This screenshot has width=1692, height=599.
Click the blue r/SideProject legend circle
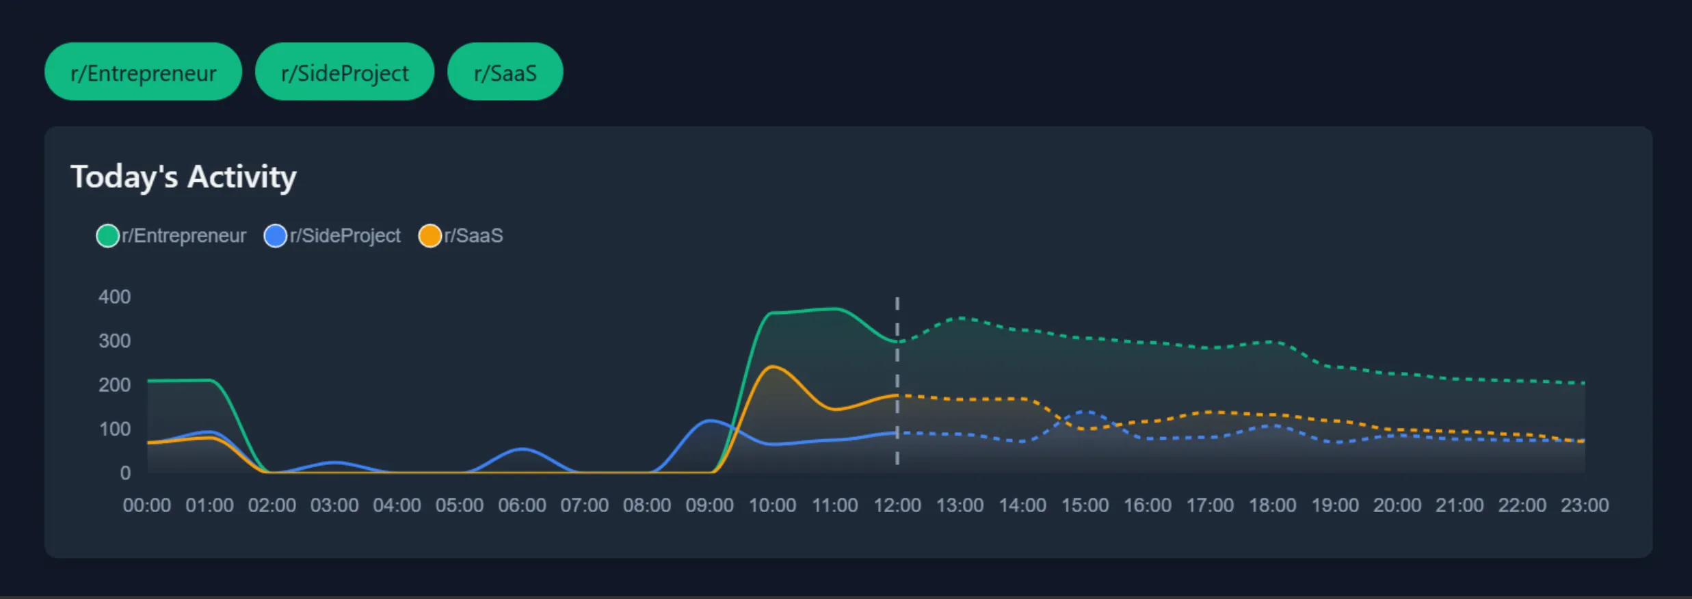click(275, 236)
